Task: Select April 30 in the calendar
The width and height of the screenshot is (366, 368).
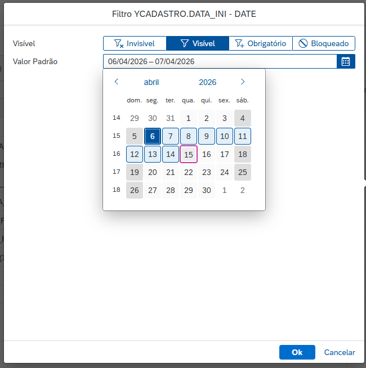Action: 207,190
